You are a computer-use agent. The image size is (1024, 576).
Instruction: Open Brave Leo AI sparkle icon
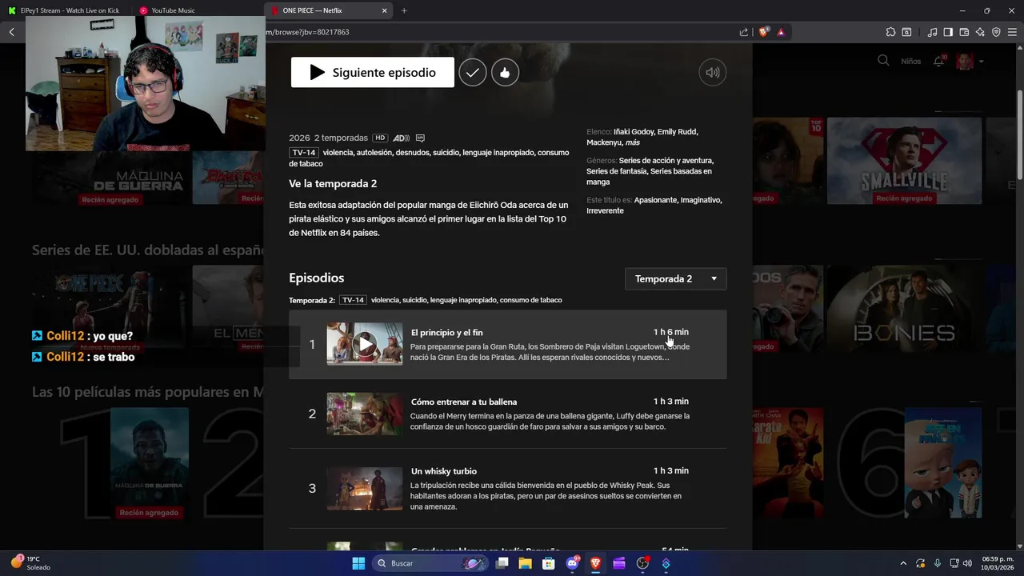pyautogui.click(x=980, y=32)
